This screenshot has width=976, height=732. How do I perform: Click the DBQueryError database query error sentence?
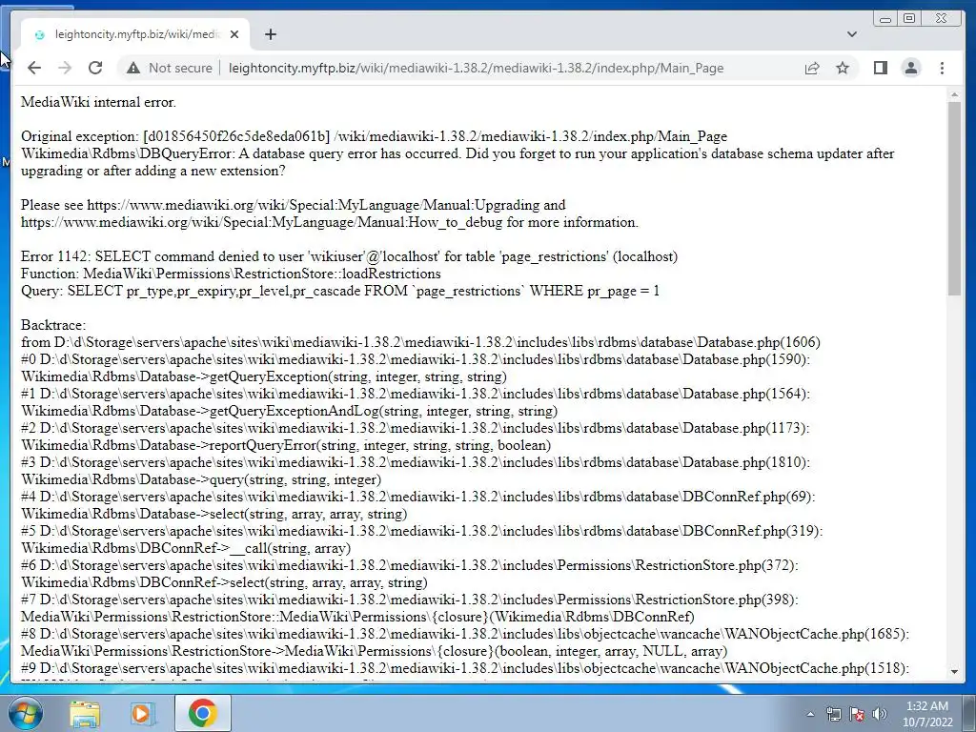pos(457,162)
